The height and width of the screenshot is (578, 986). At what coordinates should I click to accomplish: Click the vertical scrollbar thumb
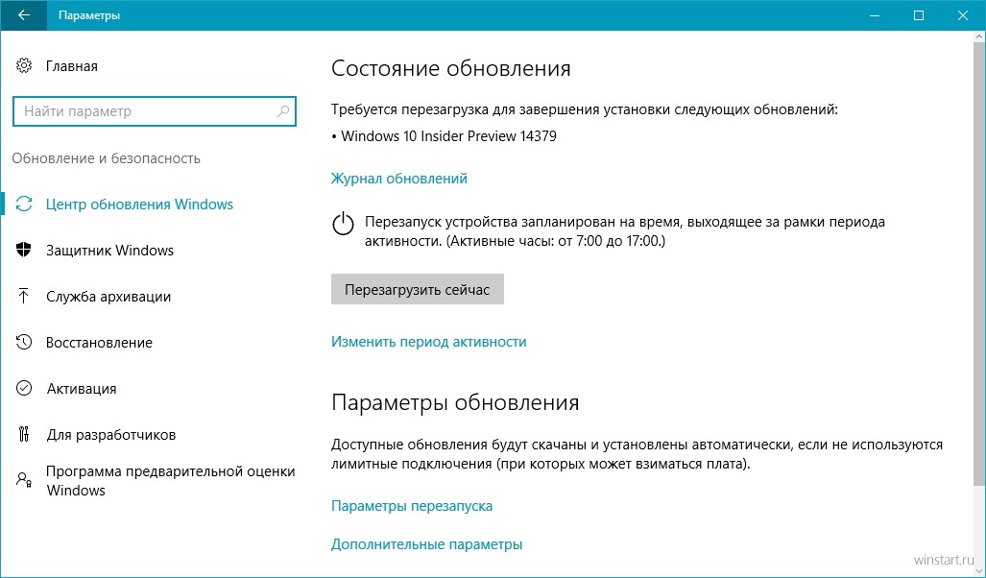(979, 264)
